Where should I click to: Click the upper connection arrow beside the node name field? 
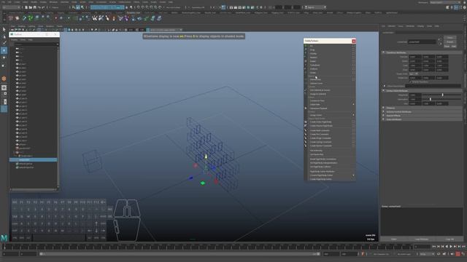[440, 39]
